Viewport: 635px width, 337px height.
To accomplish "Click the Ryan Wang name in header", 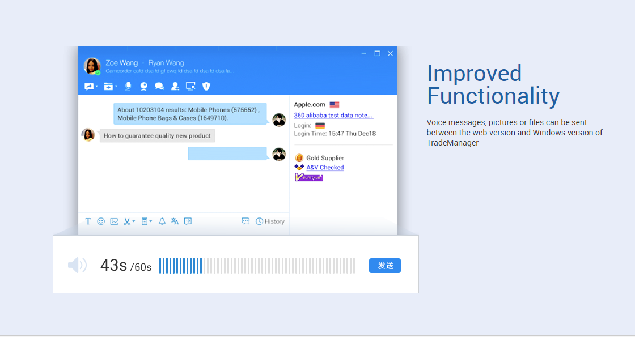I will pos(166,63).
